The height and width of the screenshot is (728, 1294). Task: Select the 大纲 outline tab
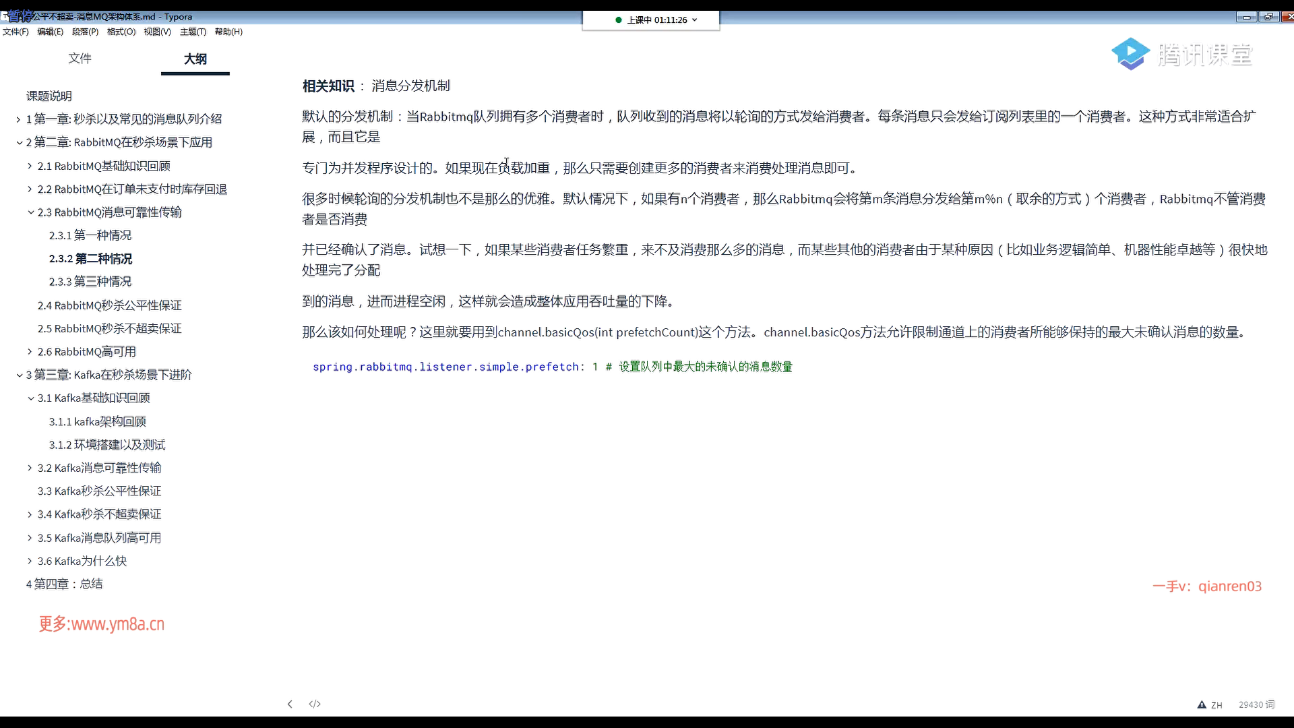coord(195,59)
